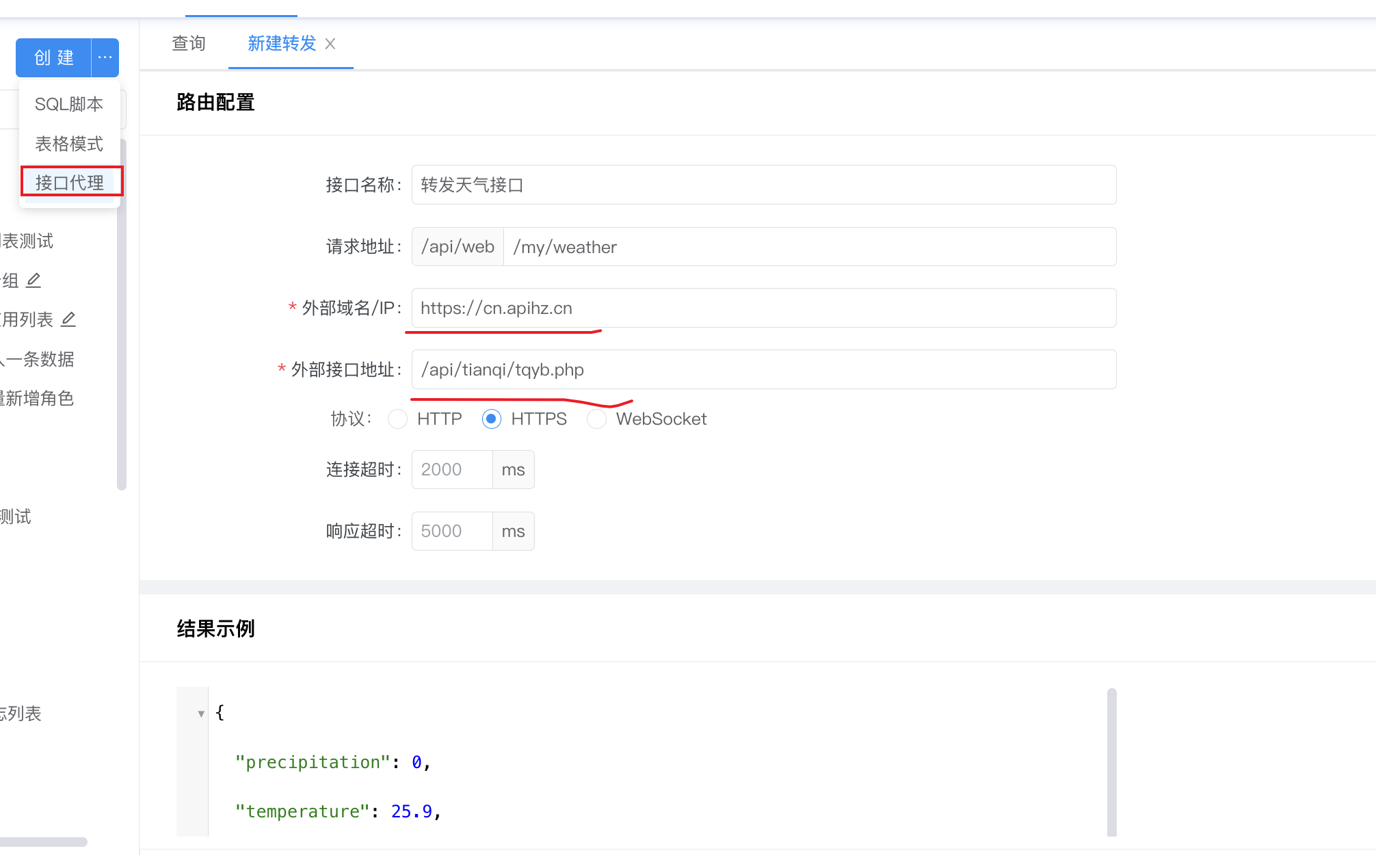This screenshot has width=1376, height=855.
Task: Close the 新建转发 tab
Action: [x=330, y=44]
